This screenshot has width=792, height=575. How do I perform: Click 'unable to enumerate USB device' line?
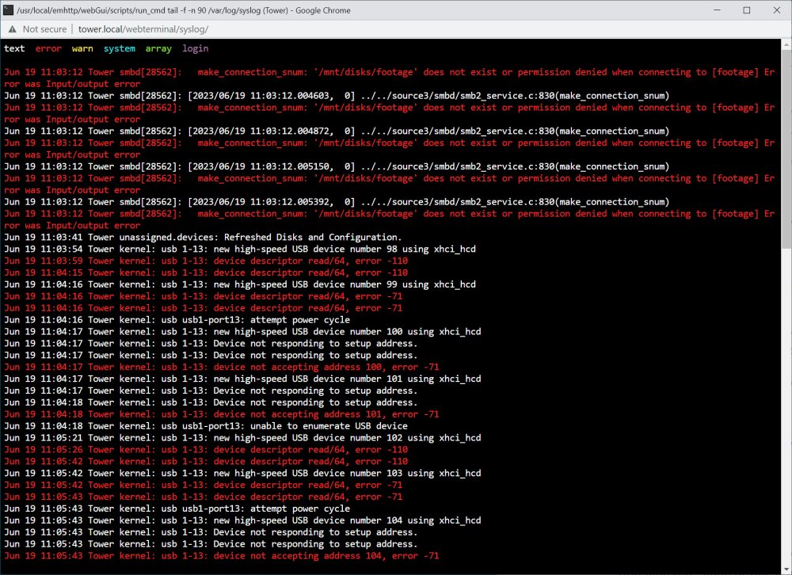tap(206, 426)
